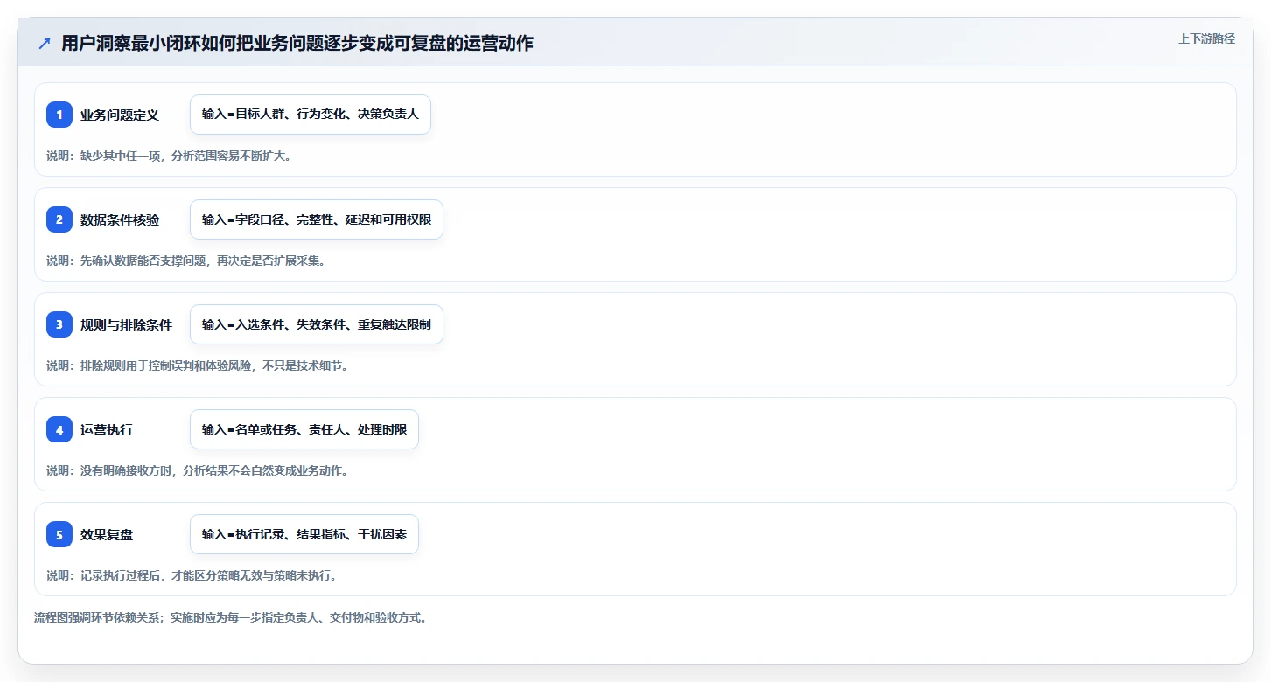Viewport: 1271px width, 682px height.
Task: Click step number badge 1
Action: pos(59,115)
